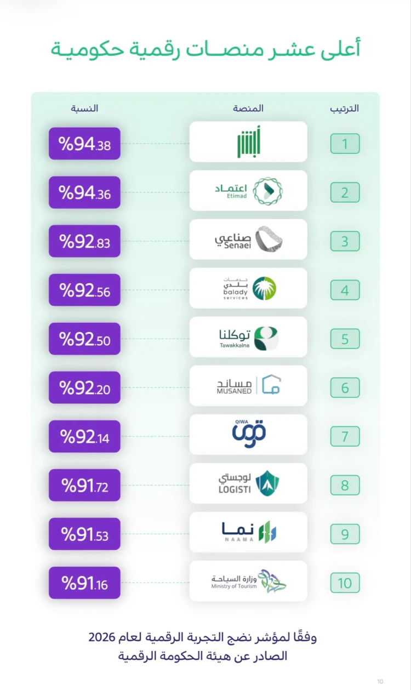
Task: Select the Tawakkalna app logo
Action: coord(248,337)
